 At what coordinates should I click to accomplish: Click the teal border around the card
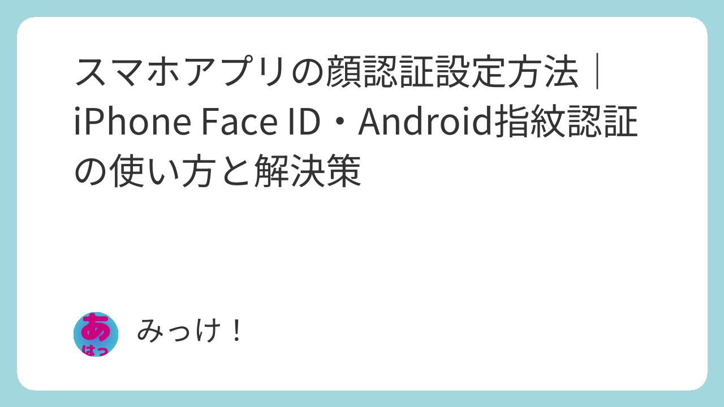click(x=362, y=8)
